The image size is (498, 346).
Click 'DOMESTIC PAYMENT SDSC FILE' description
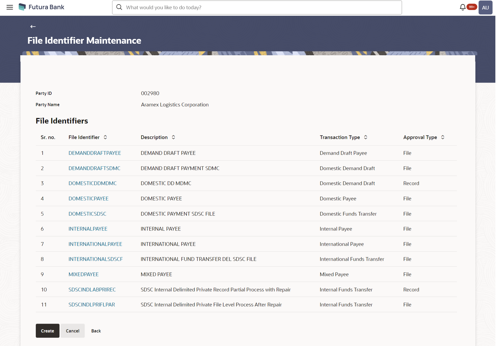click(178, 214)
